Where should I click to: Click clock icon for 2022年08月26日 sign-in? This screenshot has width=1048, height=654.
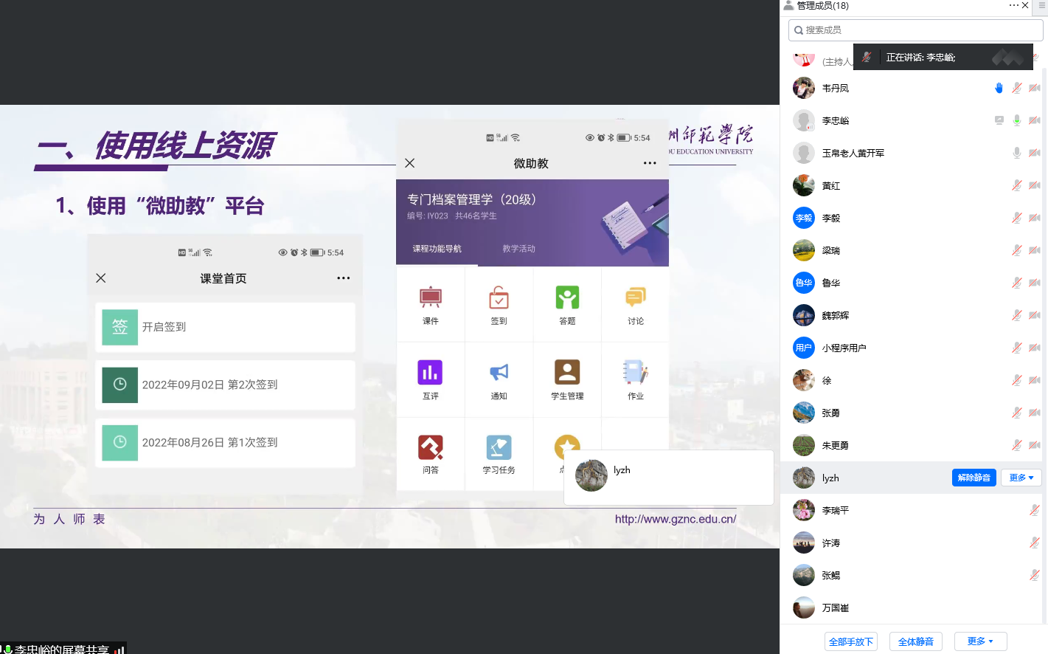tap(119, 442)
